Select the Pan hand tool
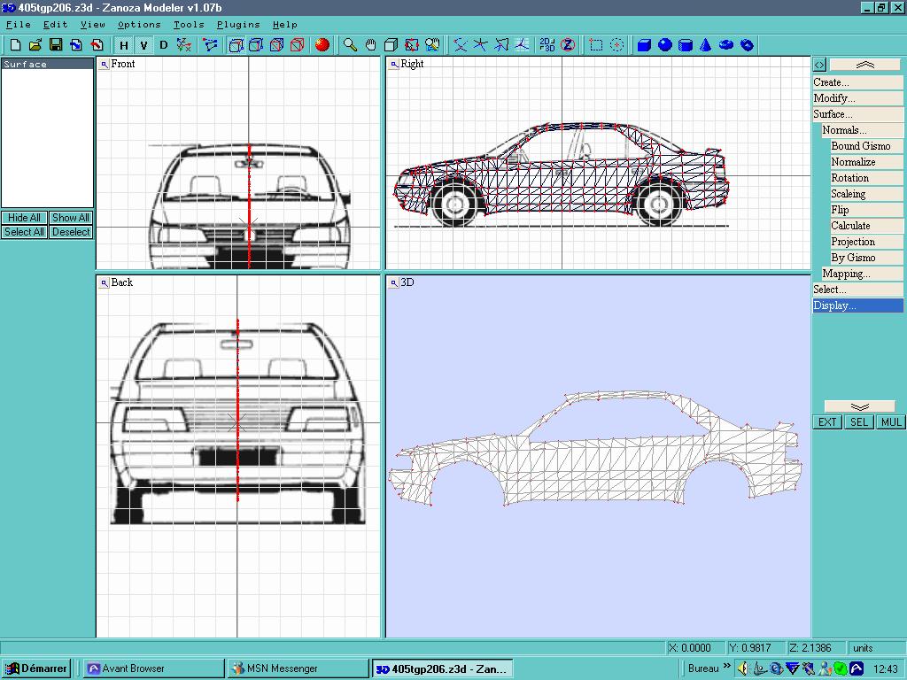Screen dimensions: 907x680 [x=371, y=45]
